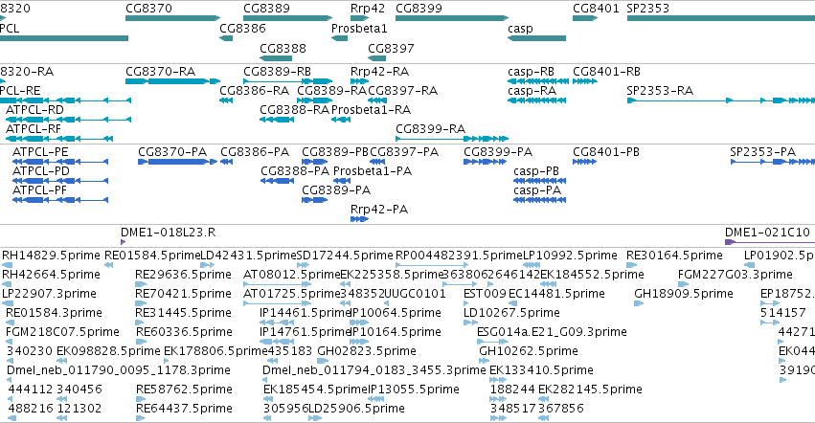Click the DME1-021C10 BAC label
Screen dimensions: 815x423
[x=768, y=233]
